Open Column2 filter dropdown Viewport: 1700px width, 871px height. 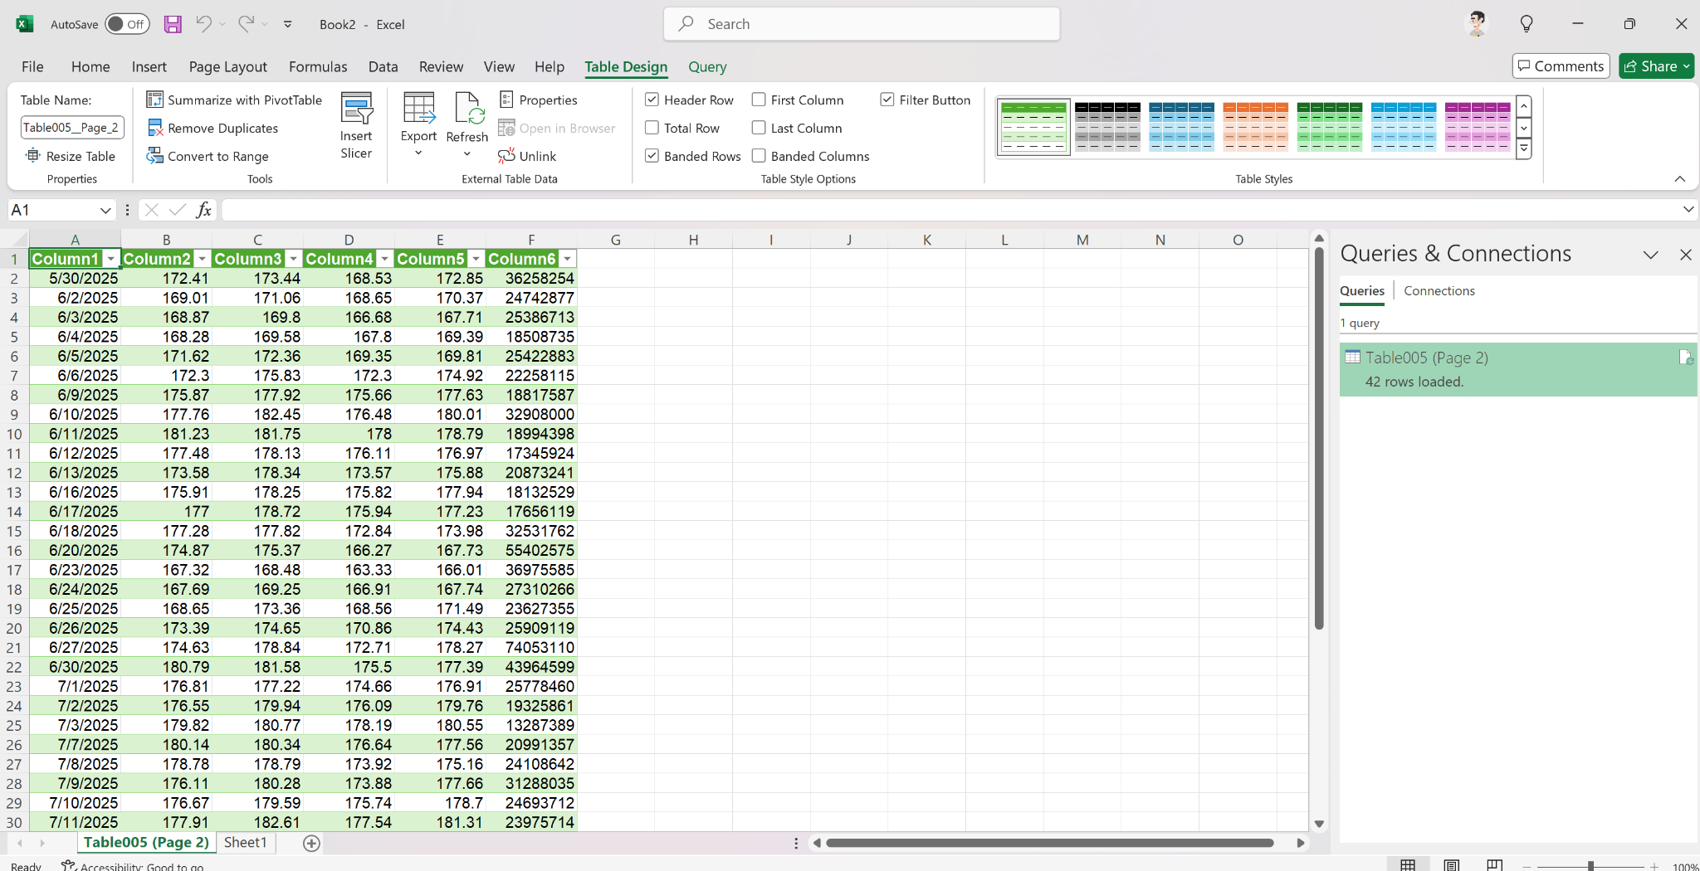coord(202,259)
